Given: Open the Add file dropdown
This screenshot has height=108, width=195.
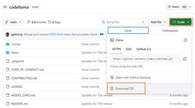Looking at the screenshot, I should tap(158, 22).
